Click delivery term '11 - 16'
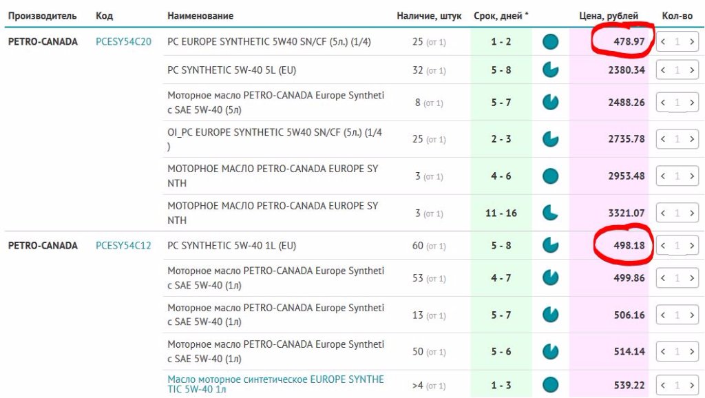 pos(501,213)
